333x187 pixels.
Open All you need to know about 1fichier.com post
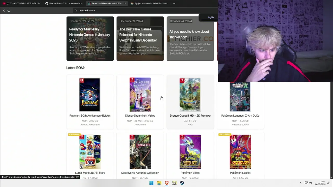190,38
